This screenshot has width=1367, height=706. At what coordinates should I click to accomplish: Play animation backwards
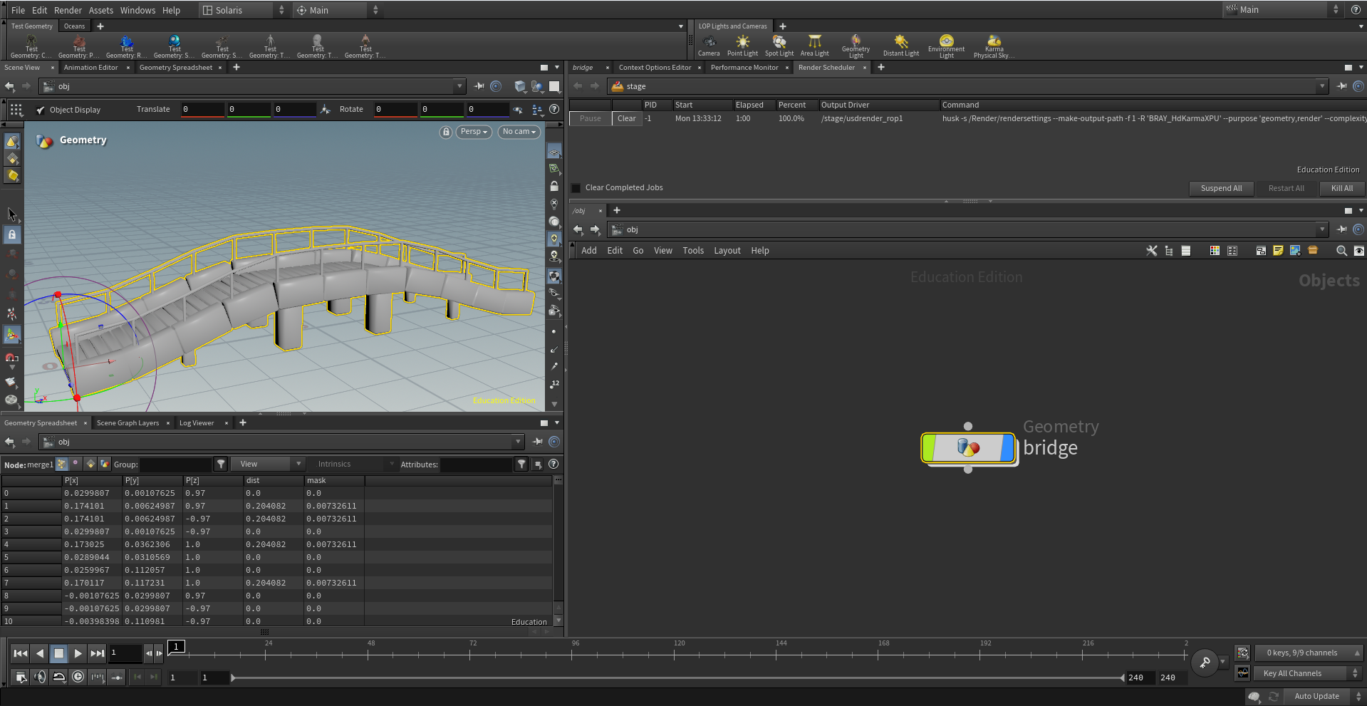click(40, 653)
